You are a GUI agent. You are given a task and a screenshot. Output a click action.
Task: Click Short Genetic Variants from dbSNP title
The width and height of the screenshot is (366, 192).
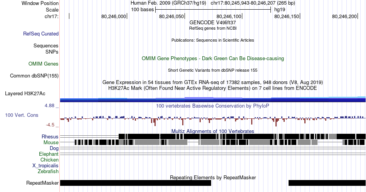click(x=213, y=70)
